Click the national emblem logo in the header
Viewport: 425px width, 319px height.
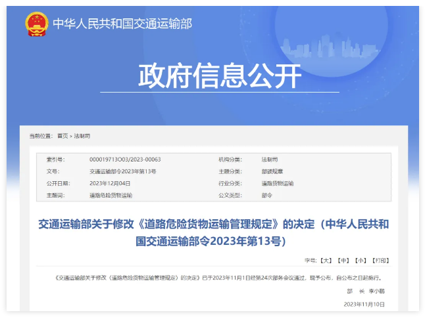[37, 24]
